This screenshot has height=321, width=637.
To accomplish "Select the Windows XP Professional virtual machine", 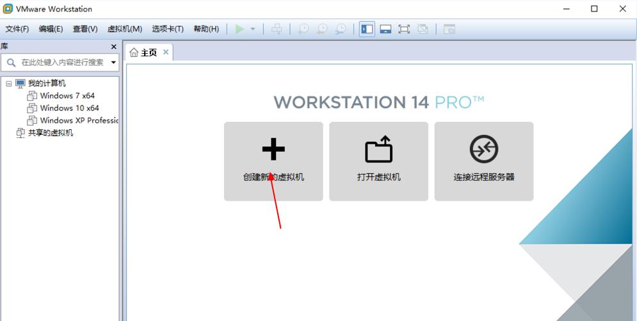I will point(79,120).
